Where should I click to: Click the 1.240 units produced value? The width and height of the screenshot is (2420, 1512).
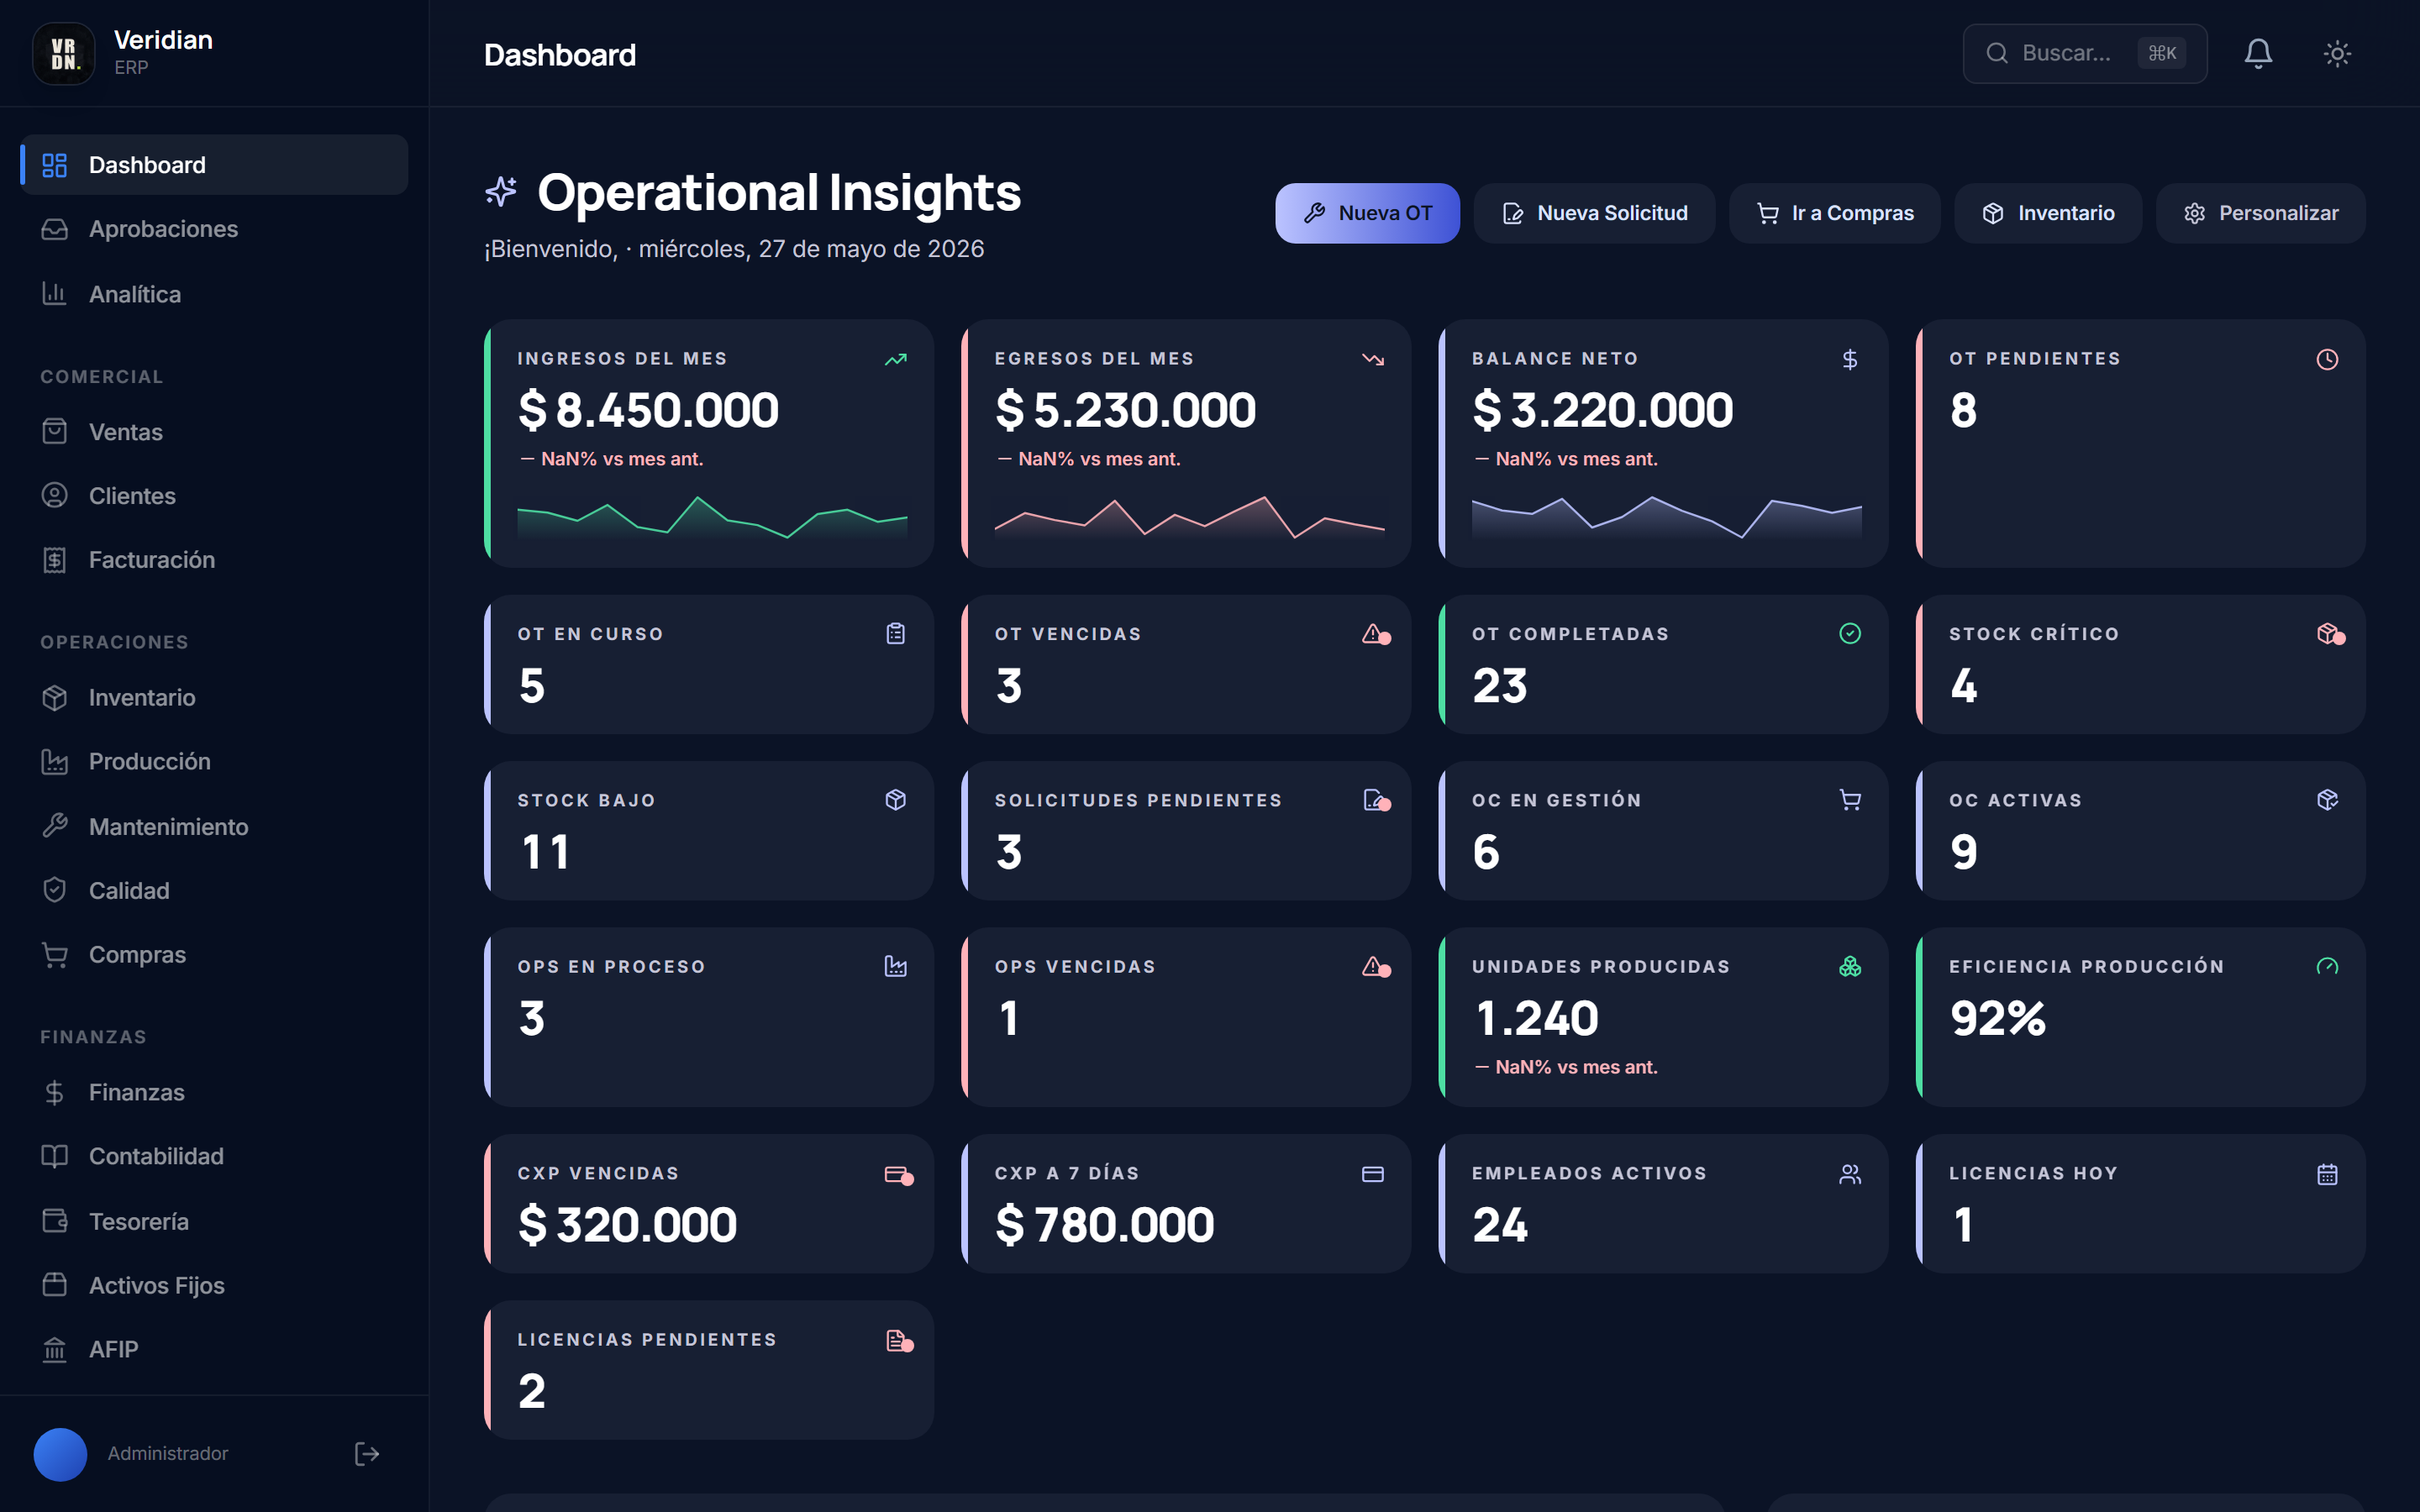pyautogui.click(x=1536, y=1018)
